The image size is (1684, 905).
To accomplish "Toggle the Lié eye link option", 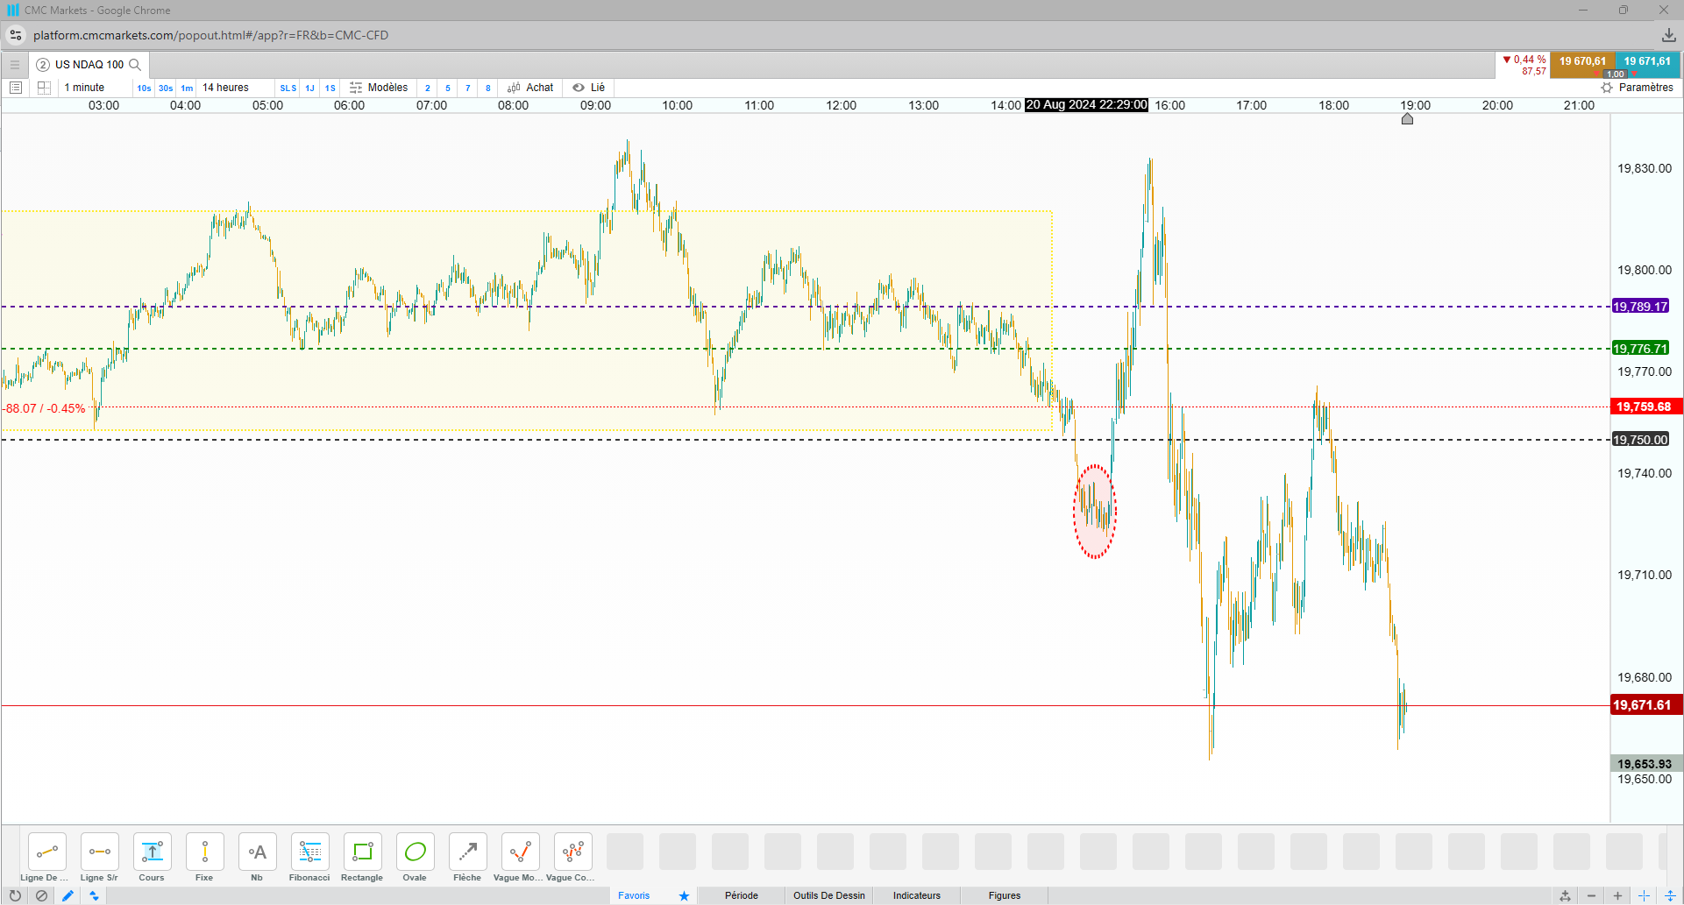I will point(588,88).
